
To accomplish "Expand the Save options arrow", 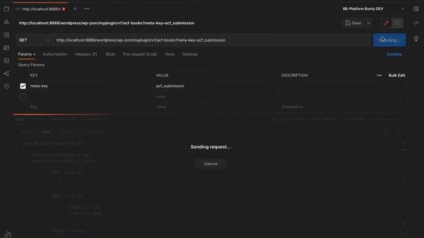I will click(368, 23).
